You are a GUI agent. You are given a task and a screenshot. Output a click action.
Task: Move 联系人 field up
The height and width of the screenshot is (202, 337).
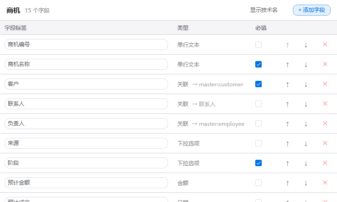[287, 104]
